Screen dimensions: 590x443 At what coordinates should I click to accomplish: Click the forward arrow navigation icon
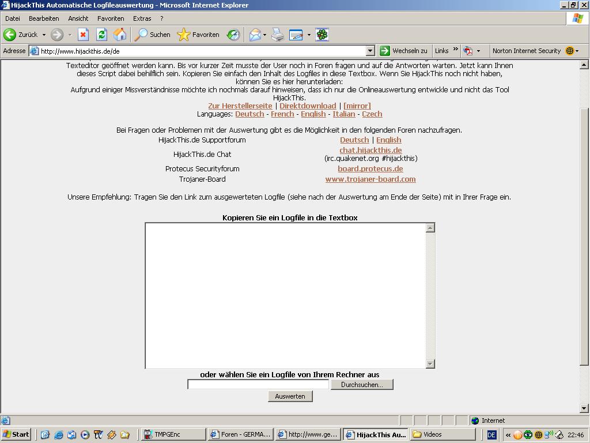coord(57,35)
